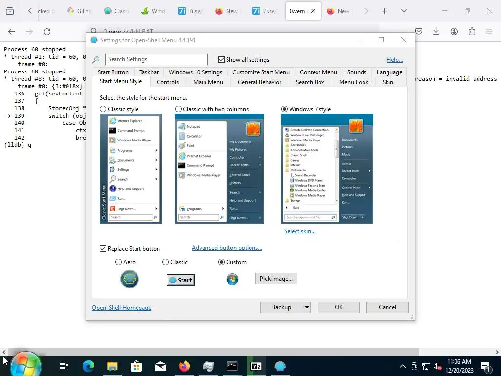Screen dimensions: 501x376
Task: Switch to the Git for Firefox tab
Action: coord(79,11)
